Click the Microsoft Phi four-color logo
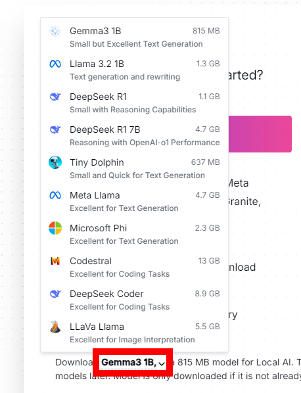The width and height of the screenshot is (301, 393). 55,228
